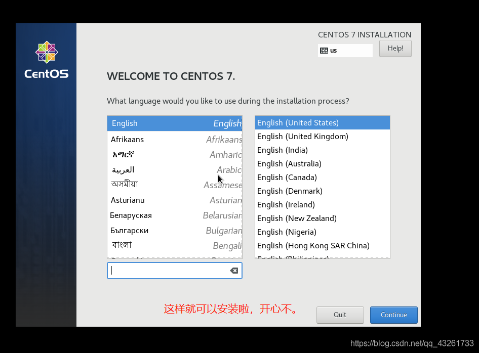Clear the language search field with the backspace icon
This screenshot has width=479, height=353.
pyautogui.click(x=234, y=271)
